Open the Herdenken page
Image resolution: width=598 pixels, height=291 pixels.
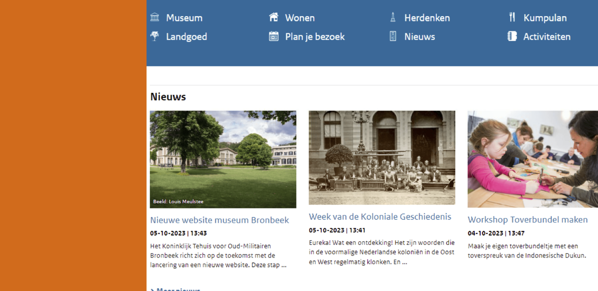[x=427, y=18]
